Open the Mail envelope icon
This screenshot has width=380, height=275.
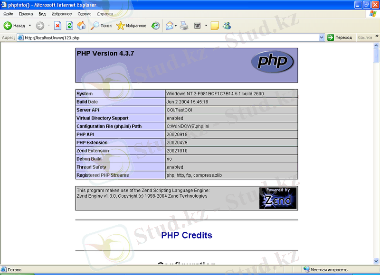pos(169,26)
